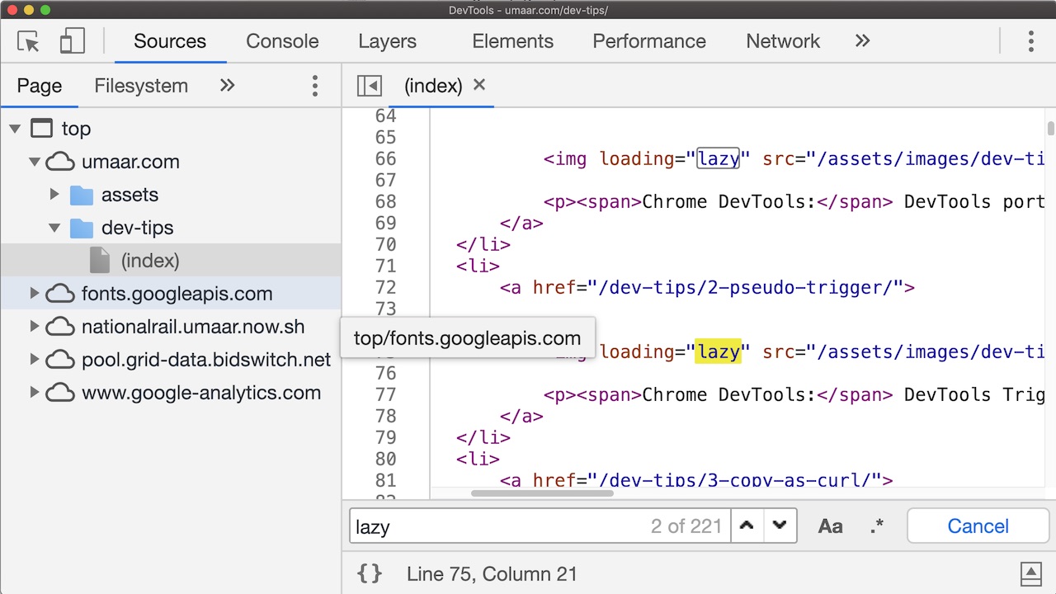Click line number 66 in gutter
Viewport: 1056px width, 594px height.
pos(385,158)
